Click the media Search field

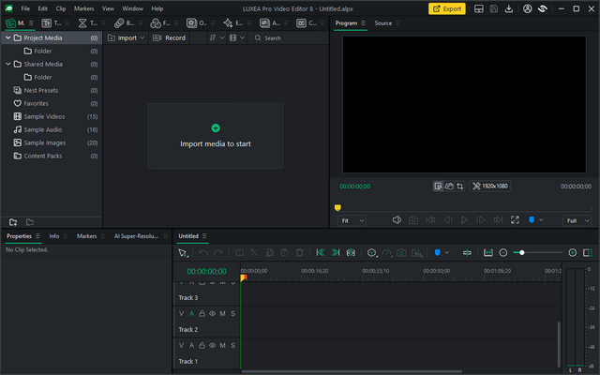289,37
